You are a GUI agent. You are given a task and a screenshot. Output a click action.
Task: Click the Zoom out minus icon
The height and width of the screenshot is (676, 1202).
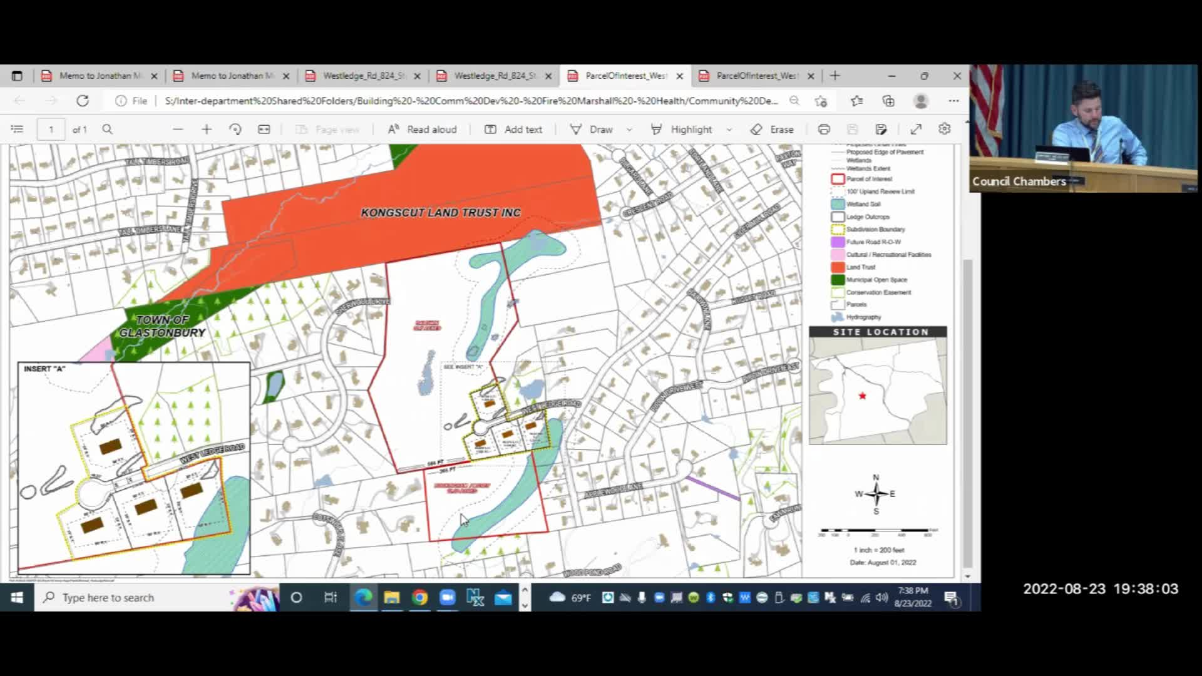tap(178, 130)
